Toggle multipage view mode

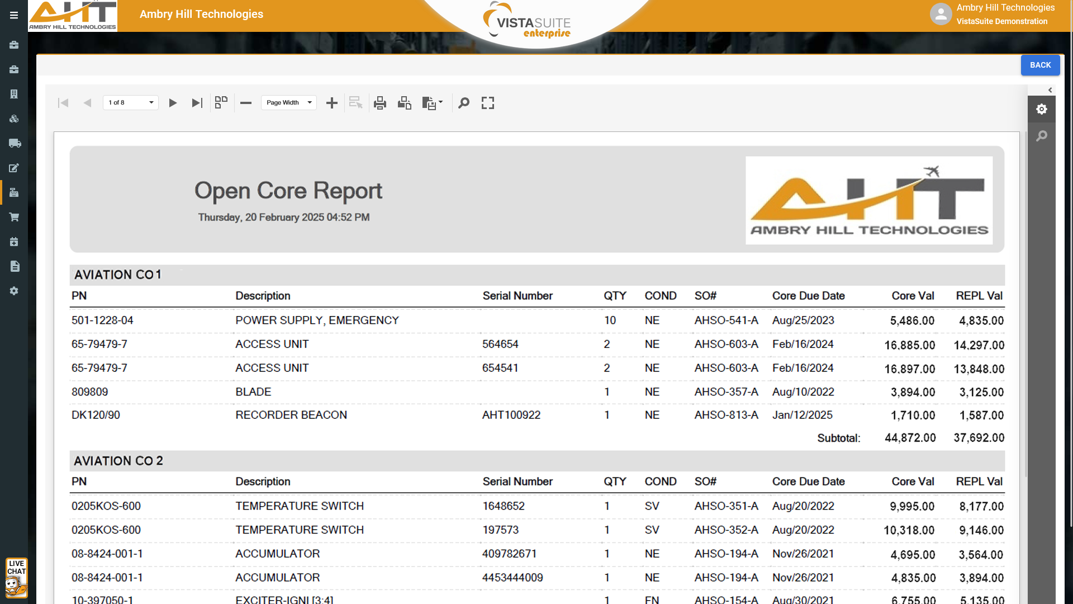click(221, 102)
